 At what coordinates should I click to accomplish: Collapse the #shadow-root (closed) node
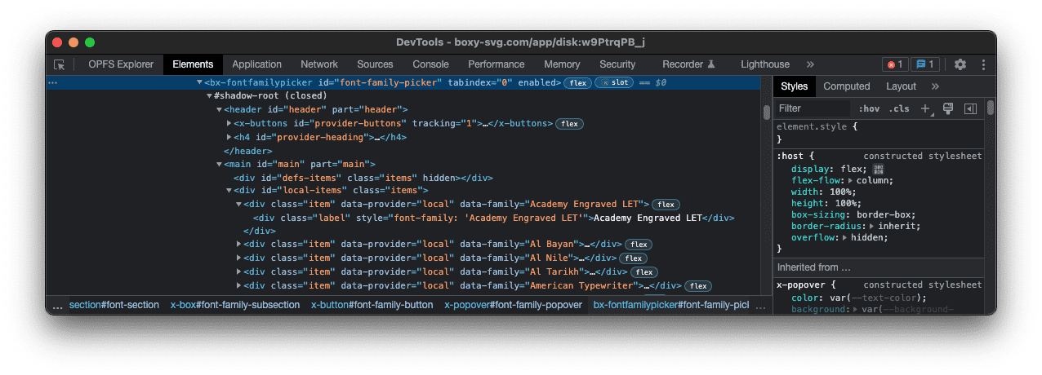(209, 96)
